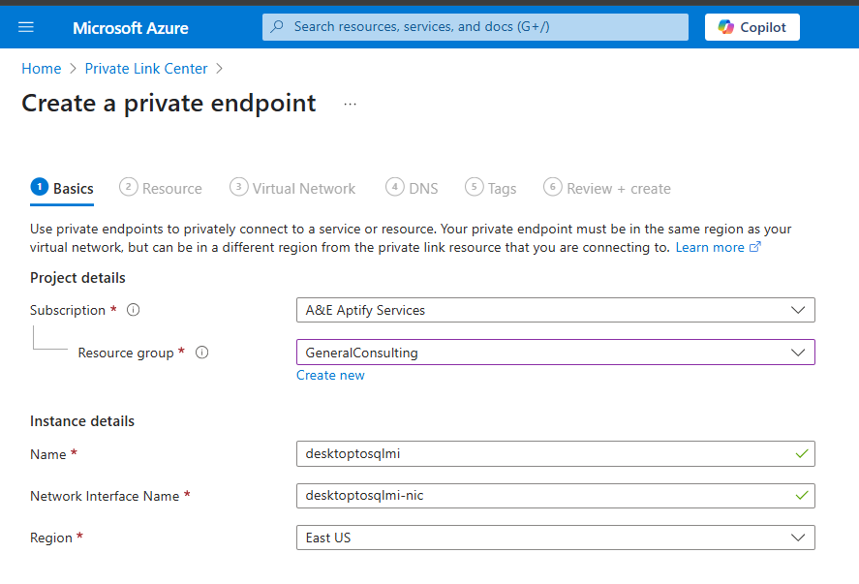Image resolution: width=859 pixels, height=584 pixels.
Task: Click the Copilot logo icon
Action: 726,27
